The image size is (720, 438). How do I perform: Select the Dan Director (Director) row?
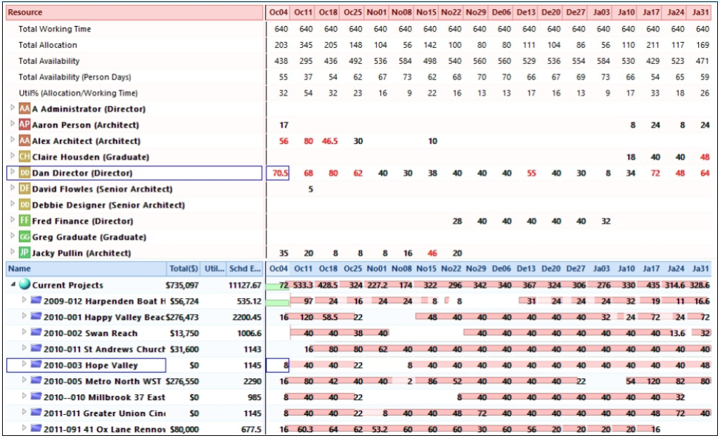[x=134, y=173]
